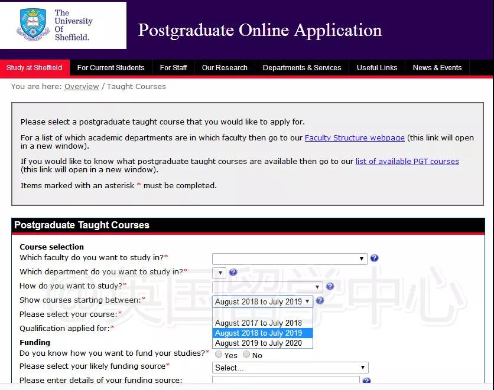Click help icon beside course start dates
494x390 pixels.
pyautogui.click(x=320, y=301)
